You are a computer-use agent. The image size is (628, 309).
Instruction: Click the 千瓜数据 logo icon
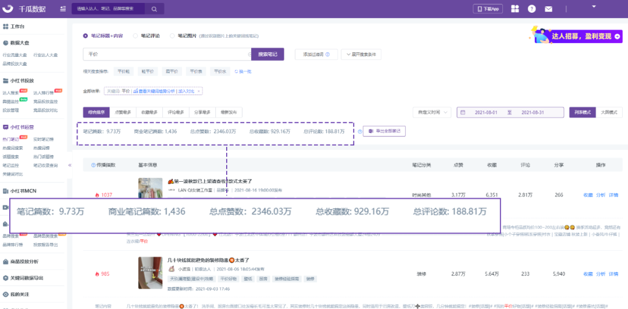(9, 9)
